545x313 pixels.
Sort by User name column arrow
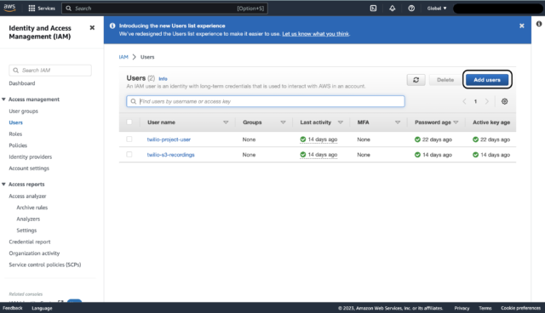coord(226,122)
